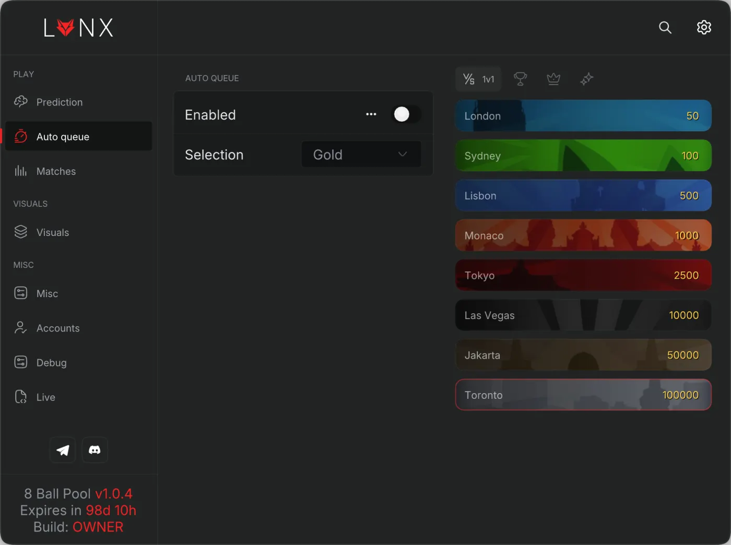Toggle the Enabled auto queue switch
This screenshot has height=545, width=731.
pyautogui.click(x=406, y=114)
